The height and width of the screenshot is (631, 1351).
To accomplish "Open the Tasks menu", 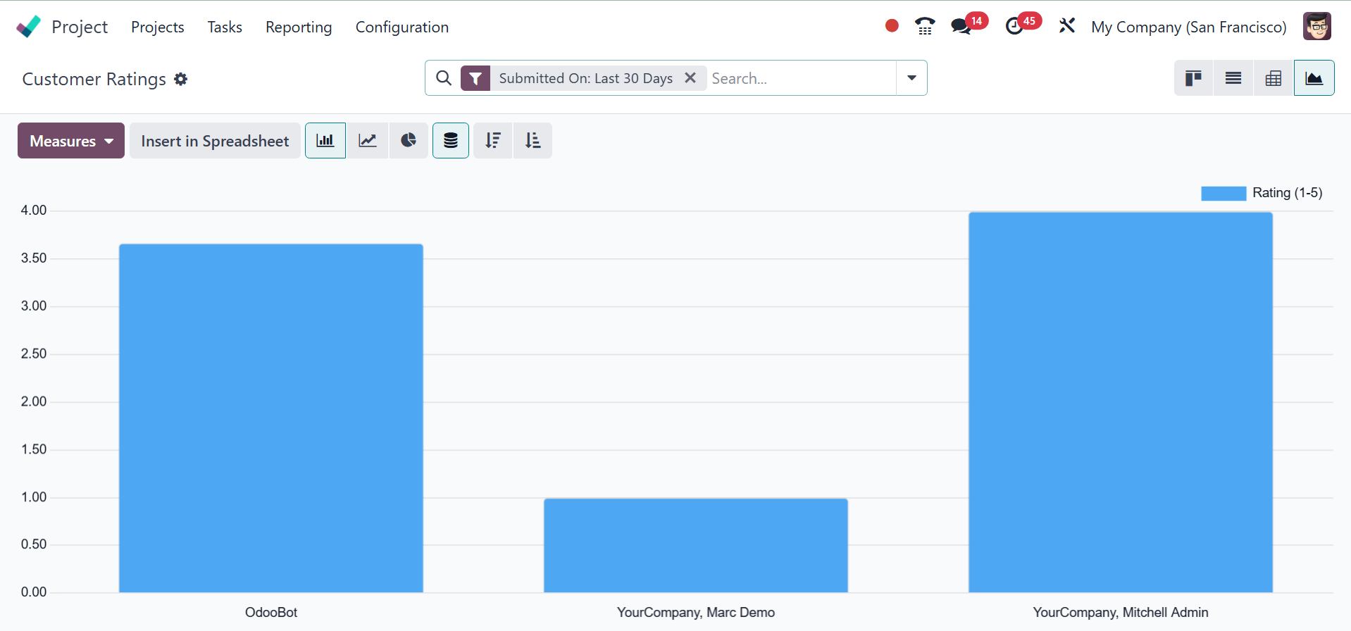I will click(x=225, y=27).
